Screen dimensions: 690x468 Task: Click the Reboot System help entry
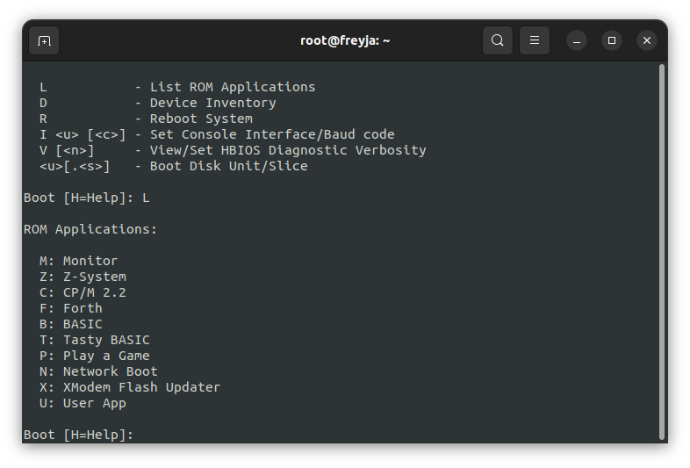point(146,119)
